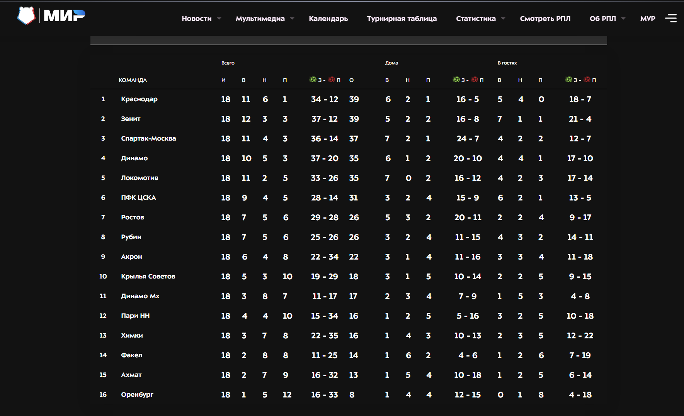The image size is (684, 416).
Task: Click green ball icon under Всего header
Action: coord(313,80)
